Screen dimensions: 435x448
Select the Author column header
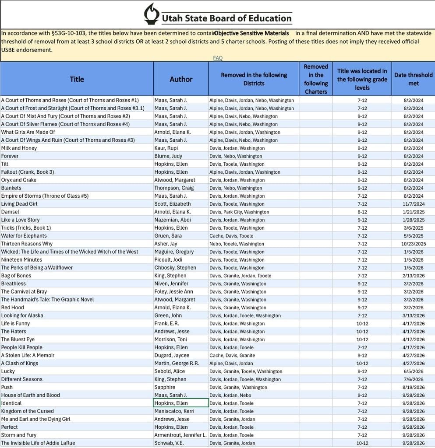coord(181,79)
